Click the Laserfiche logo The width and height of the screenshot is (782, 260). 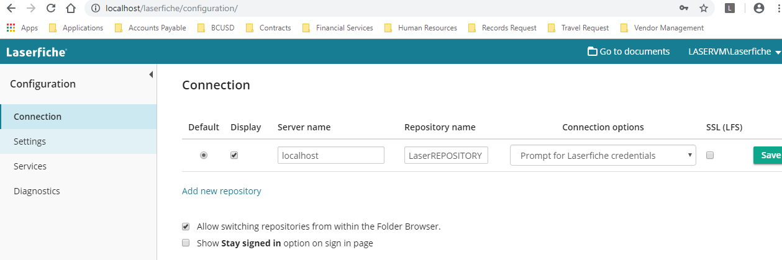37,52
